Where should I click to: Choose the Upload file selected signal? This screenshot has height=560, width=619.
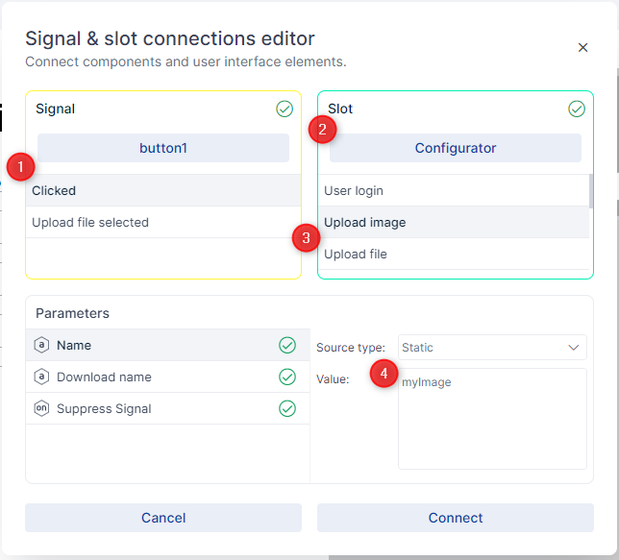pyautogui.click(x=163, y=222)
